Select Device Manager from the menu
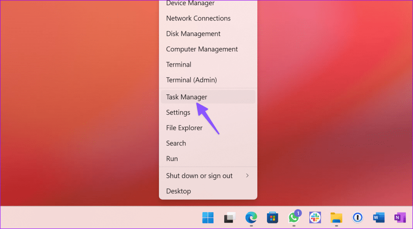 208,3
